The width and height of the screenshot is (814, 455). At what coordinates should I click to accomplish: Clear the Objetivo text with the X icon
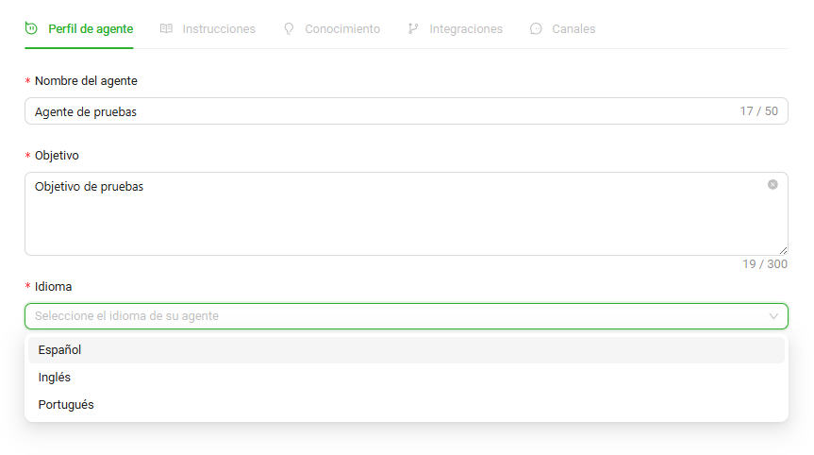772,185
